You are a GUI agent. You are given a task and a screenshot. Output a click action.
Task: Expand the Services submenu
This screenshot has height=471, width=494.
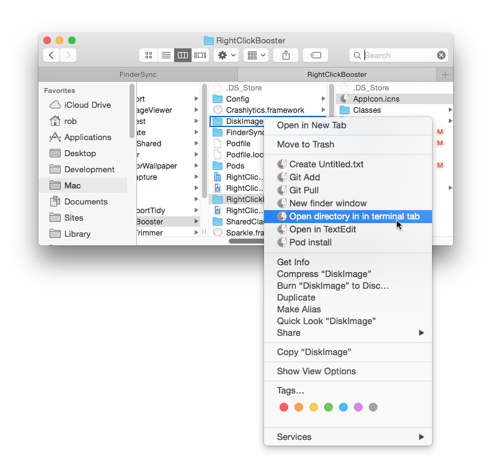point(348,437)
